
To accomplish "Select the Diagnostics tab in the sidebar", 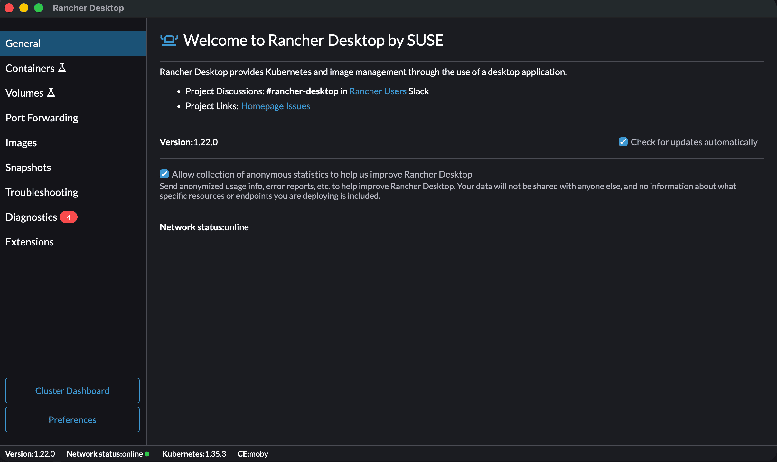I will point(31,217).
